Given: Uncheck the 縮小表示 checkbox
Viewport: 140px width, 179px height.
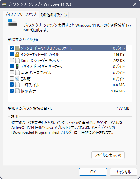Looking at the screenshot, I should point(12,91).
